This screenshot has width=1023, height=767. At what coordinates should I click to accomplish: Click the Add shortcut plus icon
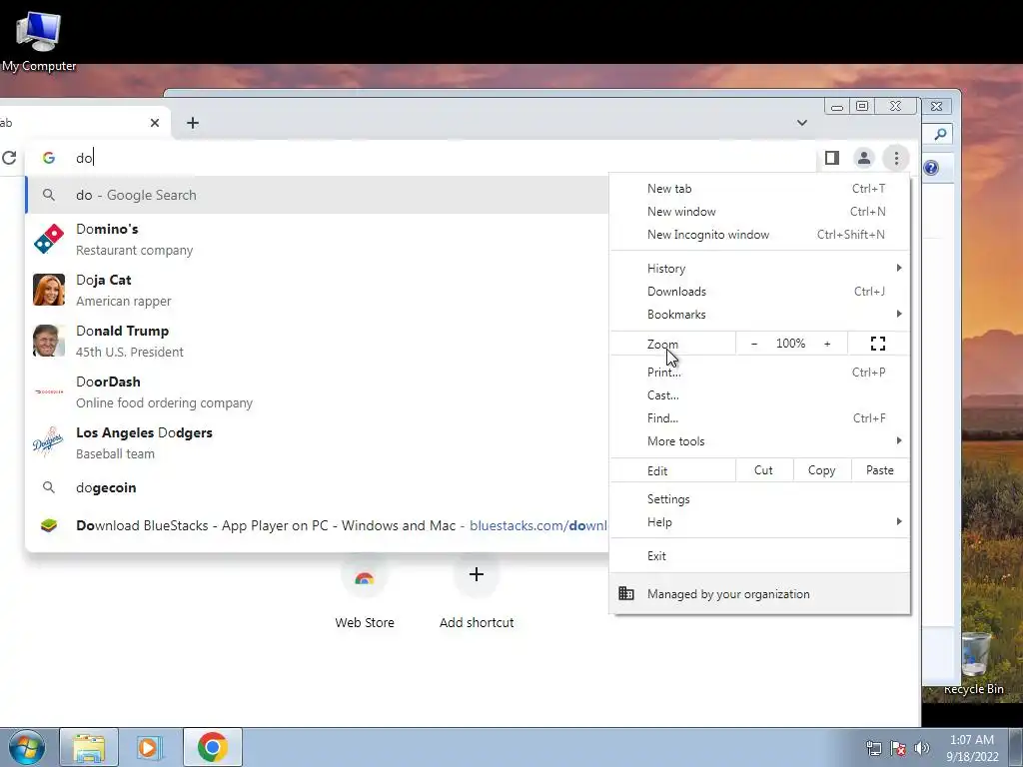pyautogui.click(x=477, y=574)
